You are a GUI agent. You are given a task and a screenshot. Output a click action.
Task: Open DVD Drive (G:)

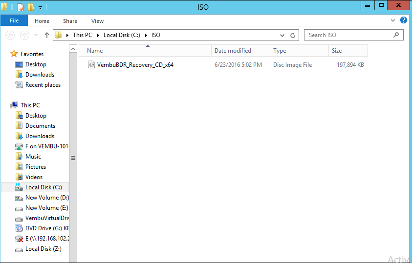pyautogui.click(x=47, y=228)
